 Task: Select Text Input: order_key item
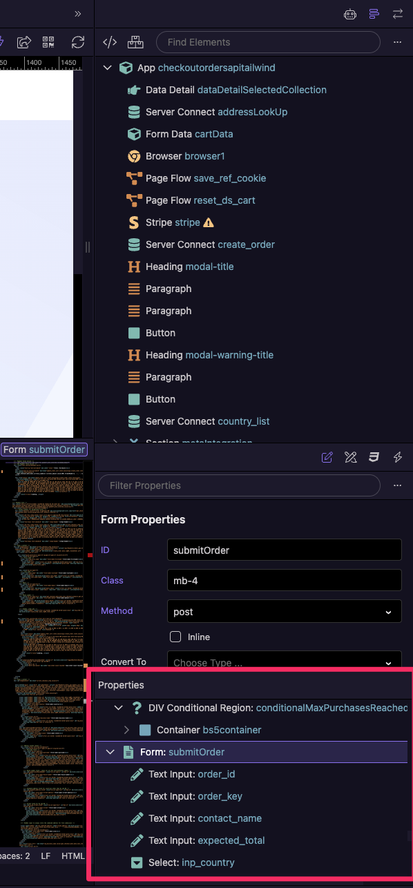point(186,796)
